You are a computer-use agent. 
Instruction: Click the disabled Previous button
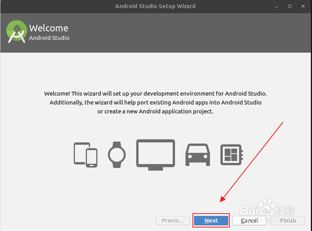(x=173, y=221)
